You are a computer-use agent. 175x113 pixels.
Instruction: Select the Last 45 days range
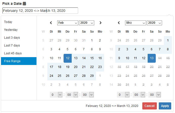tap(13, 53)
